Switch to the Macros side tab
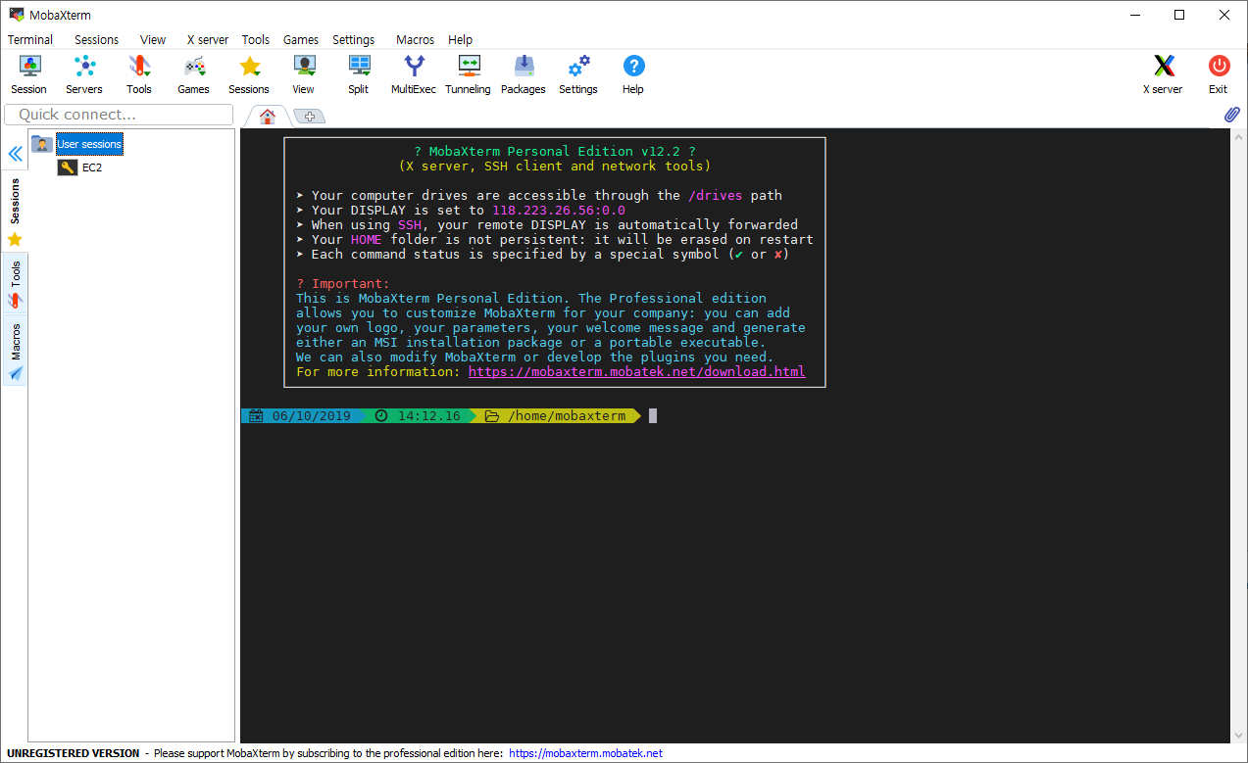This screenshot has height=763, width=1248. [15, 351]
